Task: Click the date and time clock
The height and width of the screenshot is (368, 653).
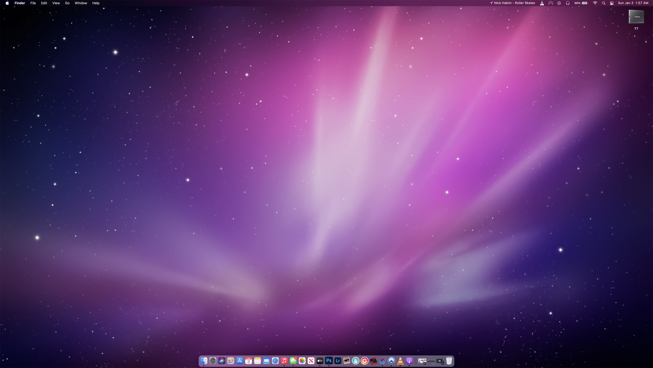Action: [x=633, y=3]
